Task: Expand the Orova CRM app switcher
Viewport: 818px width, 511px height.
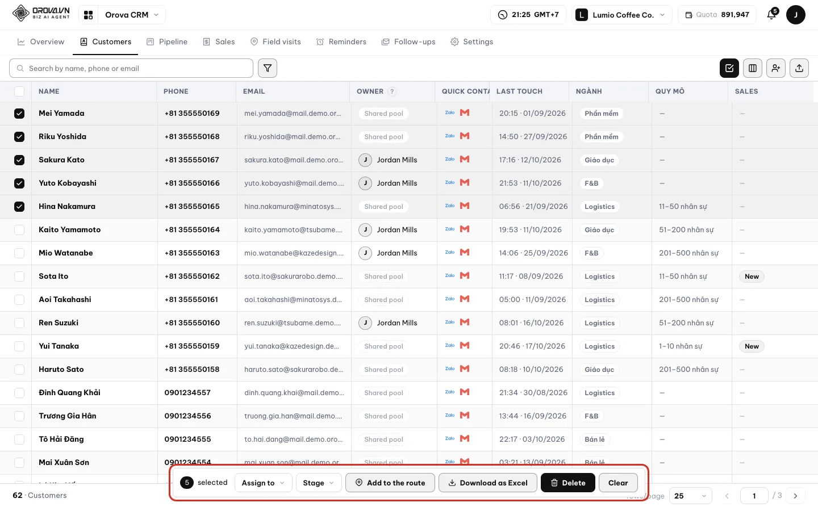Action: [132, 15]
